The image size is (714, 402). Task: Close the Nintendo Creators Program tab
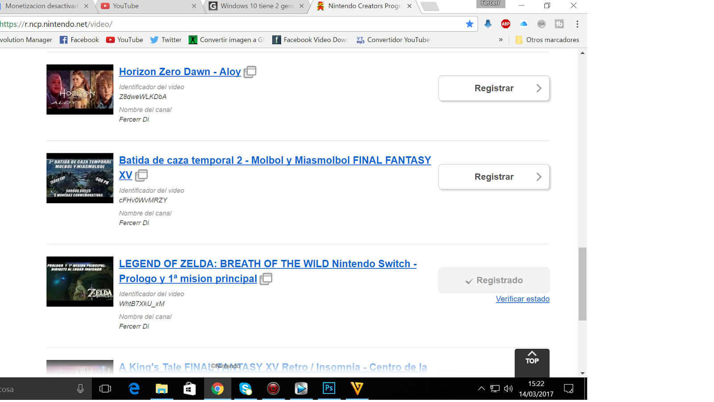[409, 6]
